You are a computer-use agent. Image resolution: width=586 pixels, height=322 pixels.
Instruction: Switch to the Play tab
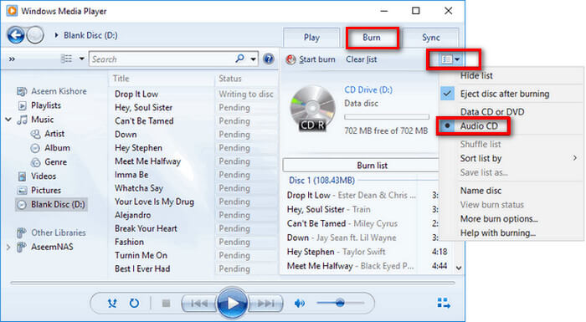[x=311, y=38]
